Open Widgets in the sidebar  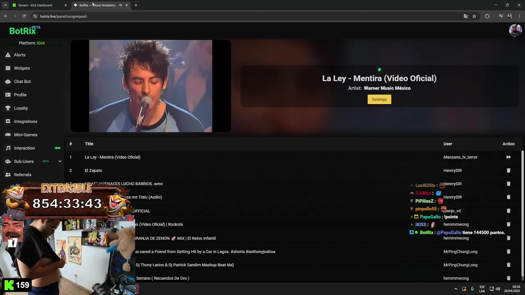point(22,68)
